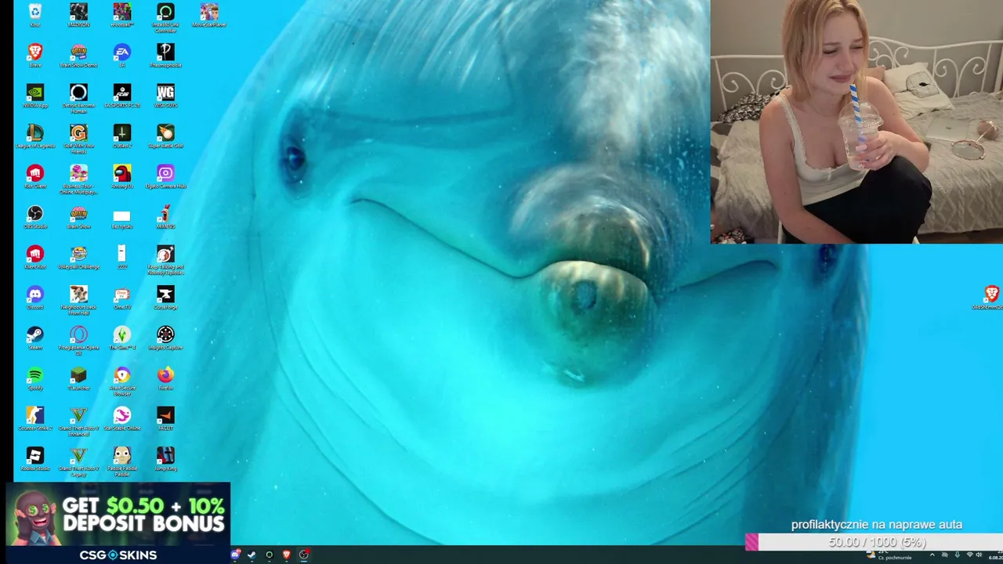
Task: Open the Among Us shortcut
Action: pos(121,176)
